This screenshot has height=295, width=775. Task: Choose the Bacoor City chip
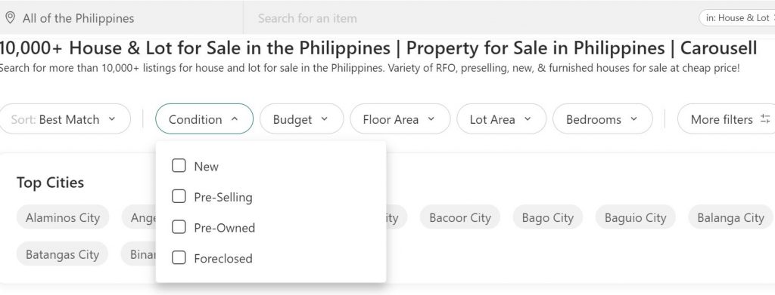coord(460,217)
